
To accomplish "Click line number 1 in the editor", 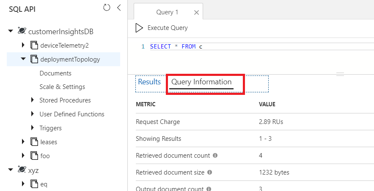I will [x=143, y=46].
